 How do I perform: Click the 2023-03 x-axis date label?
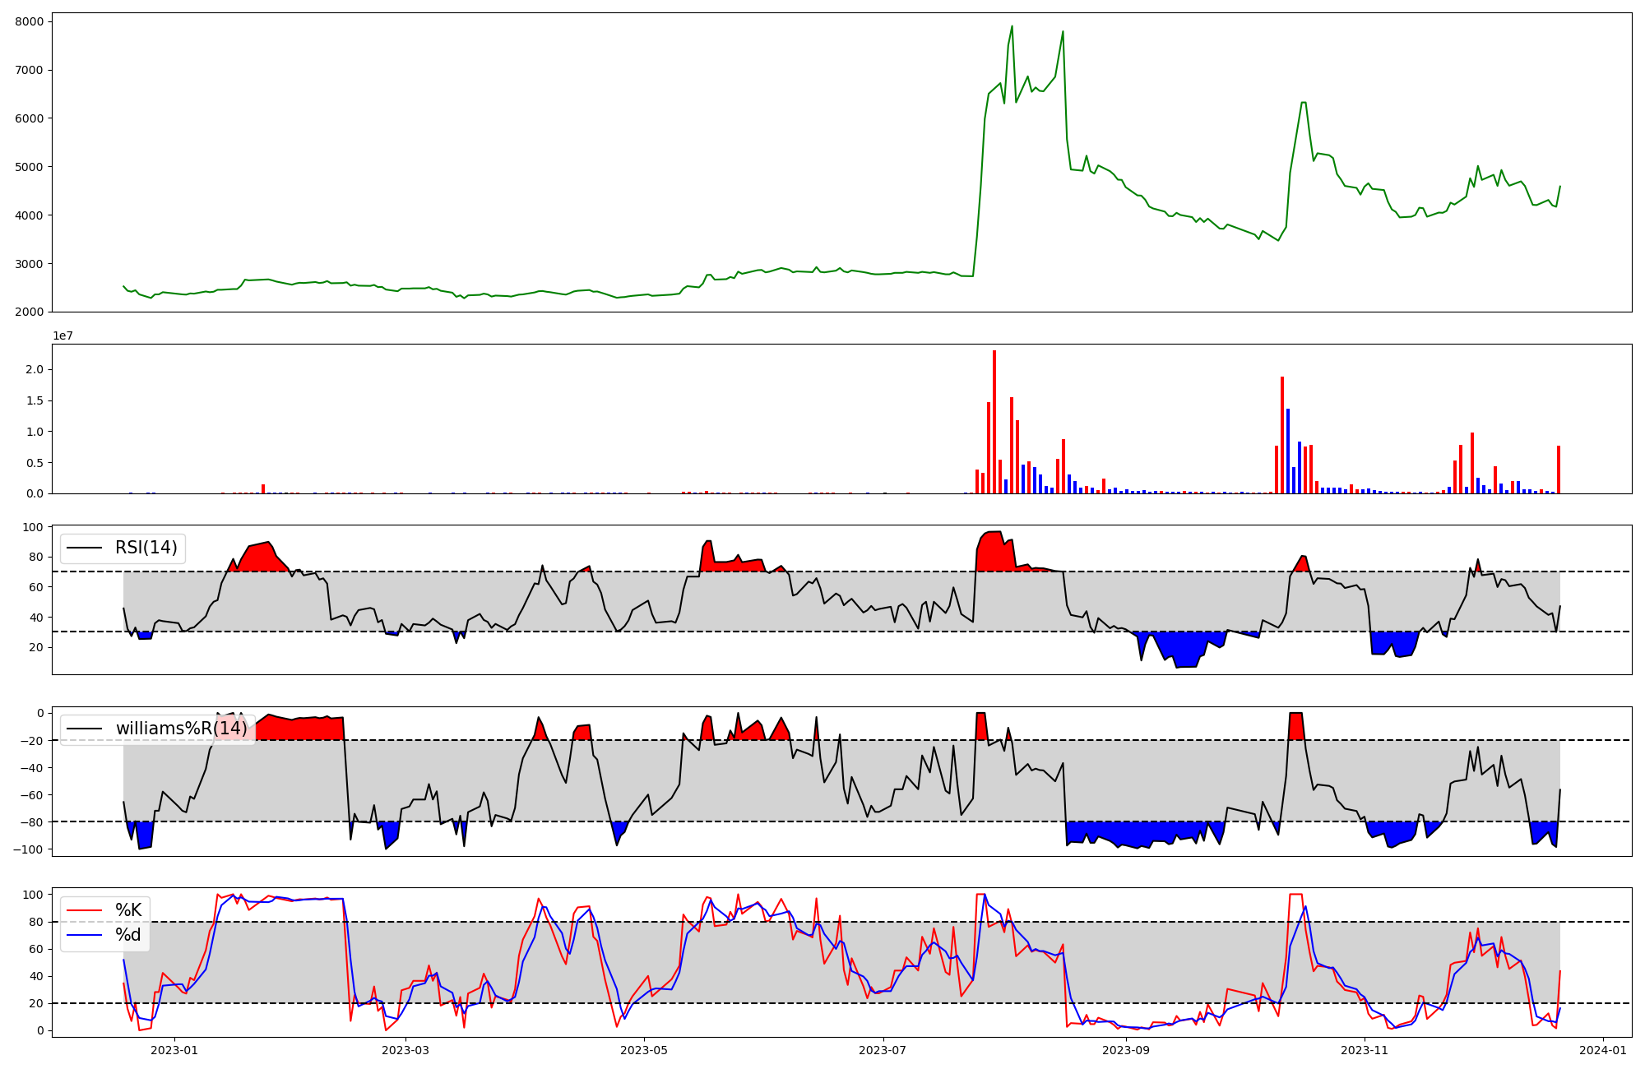(x=405, y=1050)
